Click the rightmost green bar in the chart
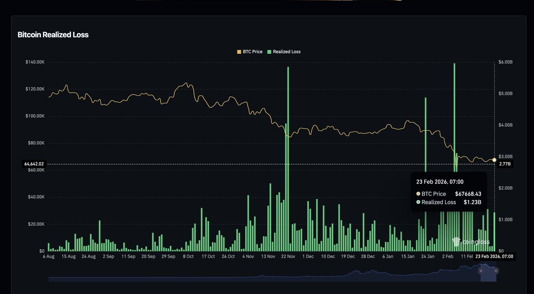Viewport: 534px width, 294px height. [494, 232]
